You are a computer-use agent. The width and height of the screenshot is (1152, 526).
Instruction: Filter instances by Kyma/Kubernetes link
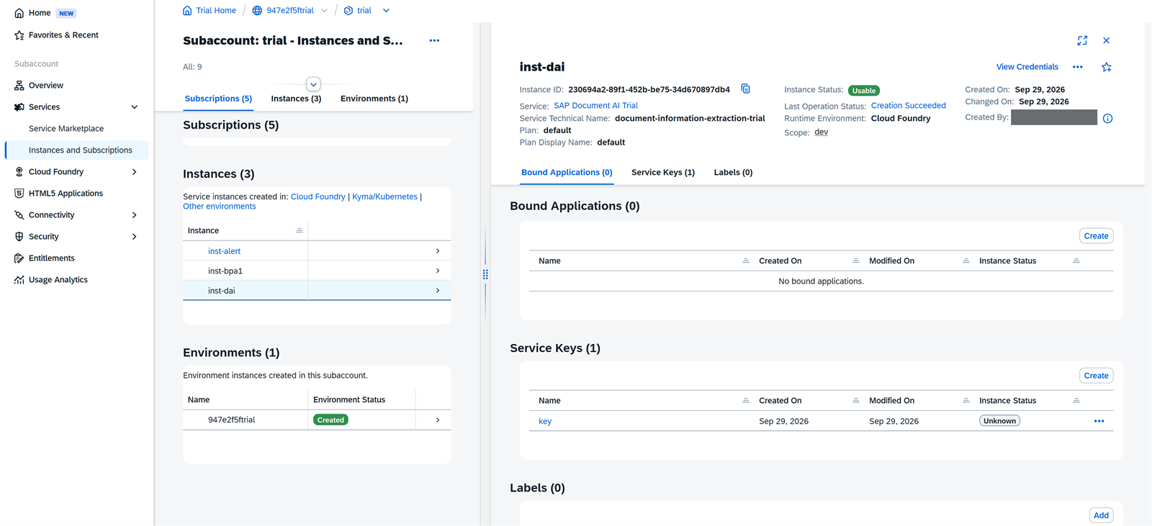tap(384, 196)
